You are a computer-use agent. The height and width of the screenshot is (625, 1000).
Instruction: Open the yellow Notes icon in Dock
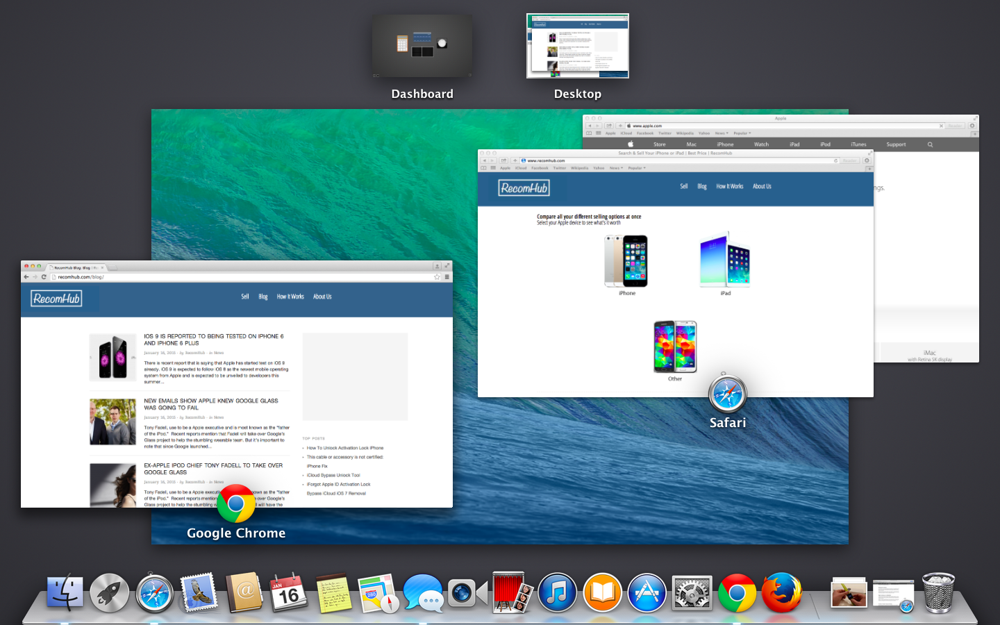[x=334, y=593]
